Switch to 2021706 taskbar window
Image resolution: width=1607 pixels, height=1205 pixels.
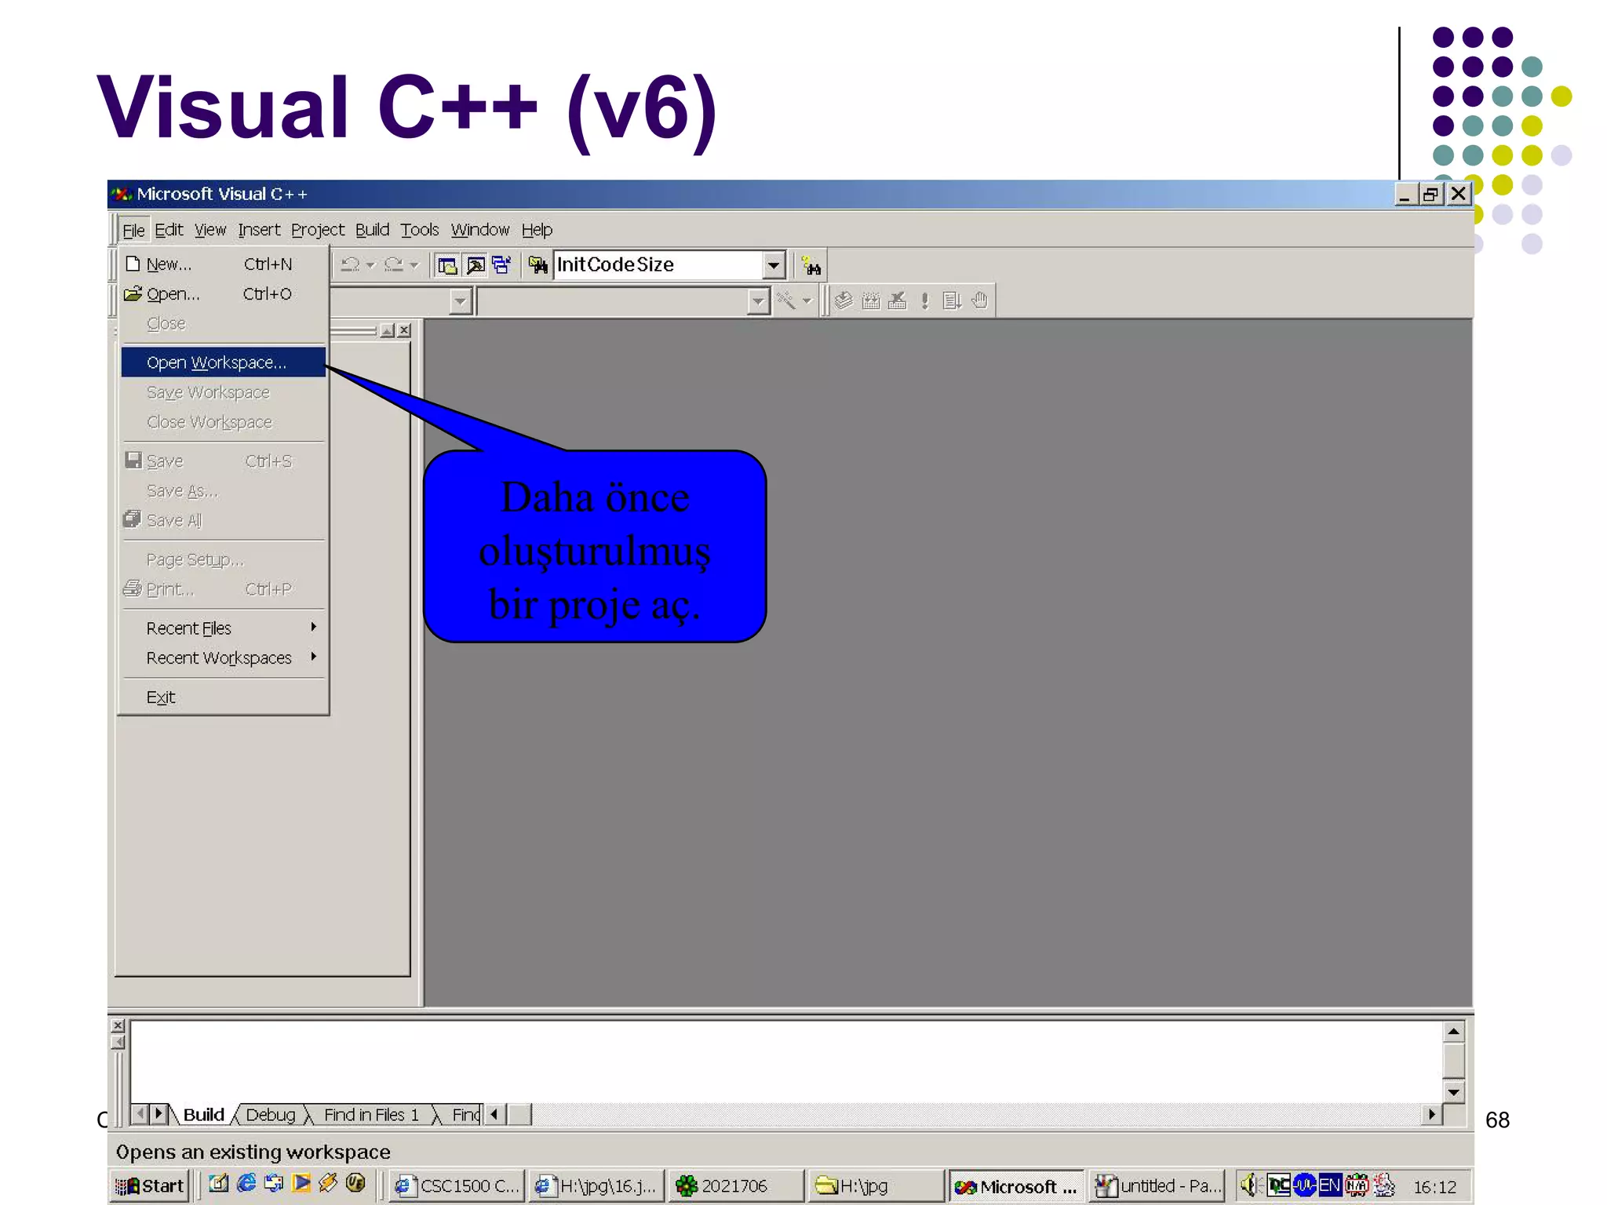coord(734,1186)
